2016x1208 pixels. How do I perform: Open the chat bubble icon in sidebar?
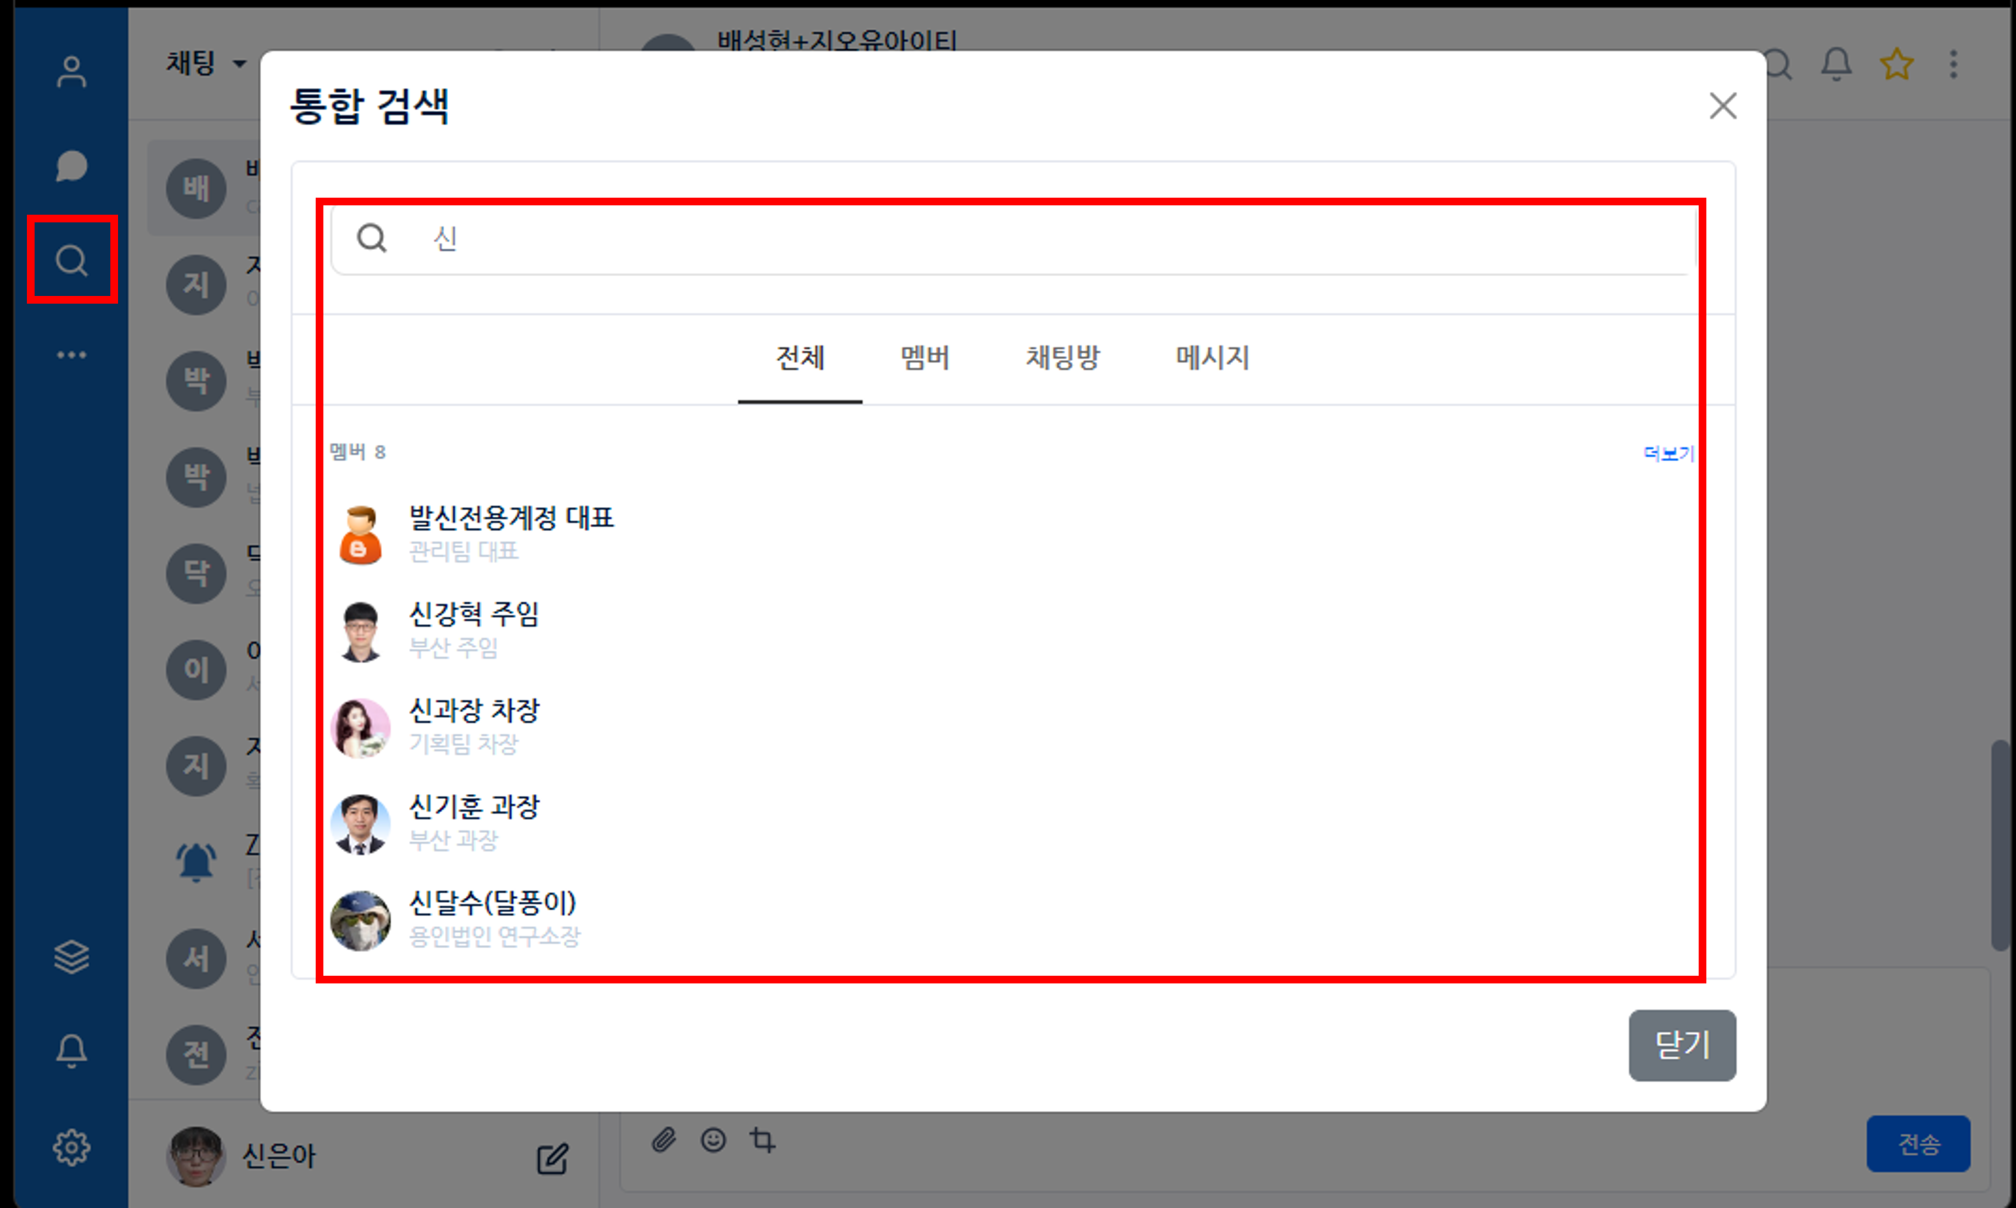click(71, 166)
